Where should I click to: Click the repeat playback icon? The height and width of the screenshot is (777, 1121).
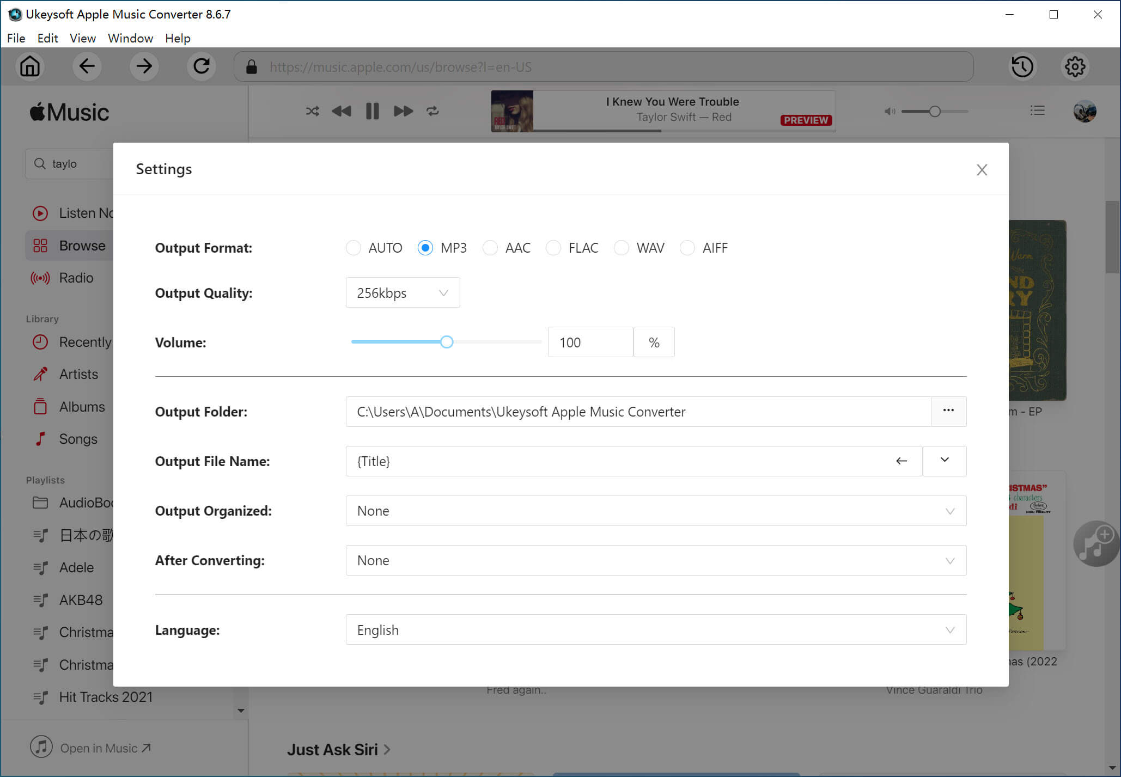[432, 111]
